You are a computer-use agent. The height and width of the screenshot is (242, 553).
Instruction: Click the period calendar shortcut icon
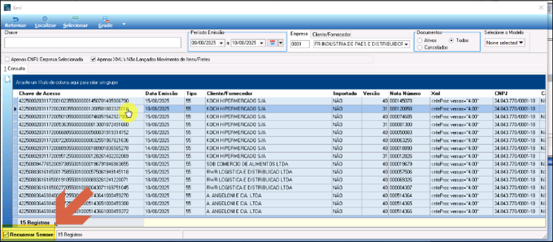point(272,43)
